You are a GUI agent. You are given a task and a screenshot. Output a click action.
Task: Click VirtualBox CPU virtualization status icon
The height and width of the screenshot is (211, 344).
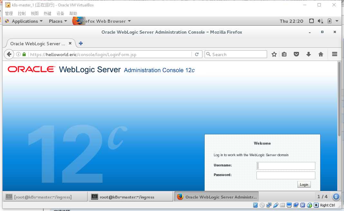(303, 205)
